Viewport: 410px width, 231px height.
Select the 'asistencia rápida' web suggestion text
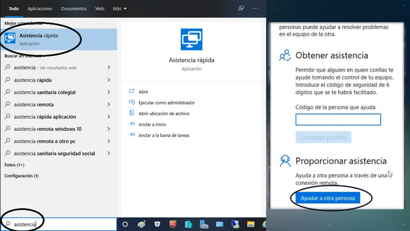point(33,80)
